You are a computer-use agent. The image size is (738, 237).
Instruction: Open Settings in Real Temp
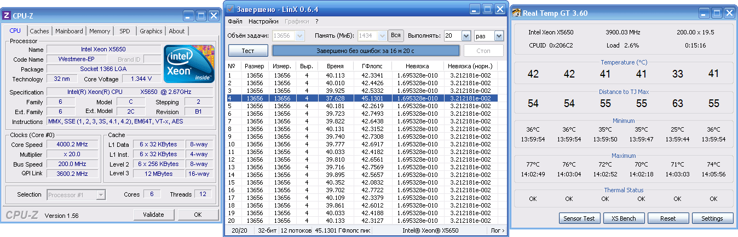point(712,218)
